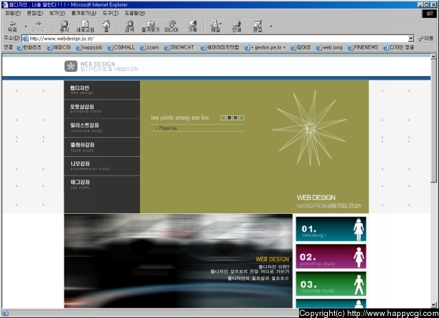
Task: Open the Favorites toolbar icon
Action: 150,26
